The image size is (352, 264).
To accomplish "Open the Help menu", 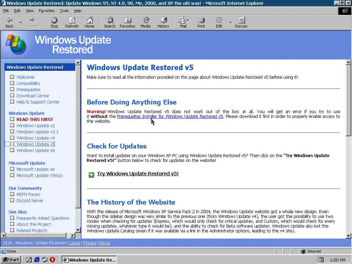I will [77, 11].
